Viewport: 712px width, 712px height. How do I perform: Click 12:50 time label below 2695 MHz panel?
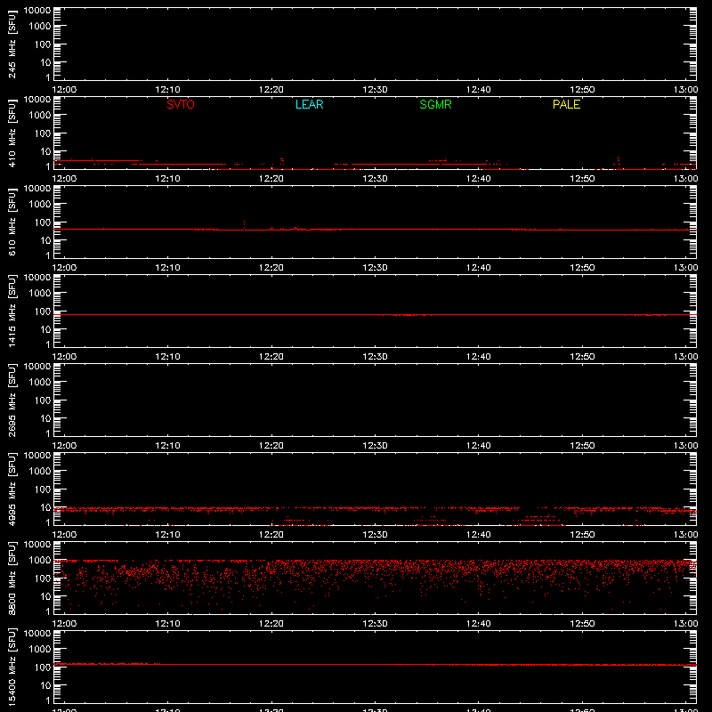582,446
